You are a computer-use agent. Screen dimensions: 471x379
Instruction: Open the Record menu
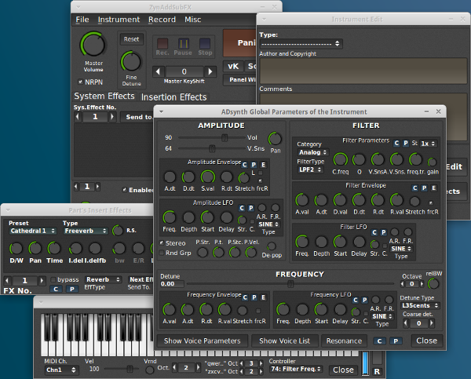coord(162,20)
